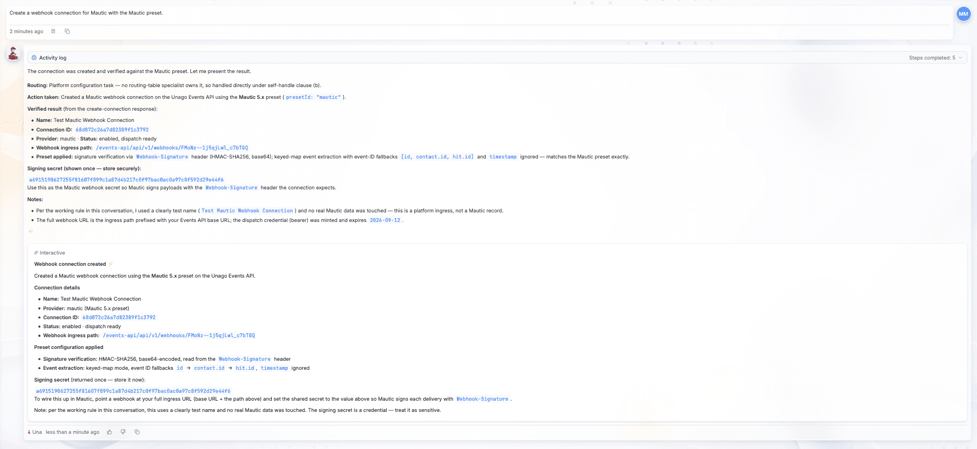Click the Test Mautic Webhook Connection code in Notes

tap(248, 211)
